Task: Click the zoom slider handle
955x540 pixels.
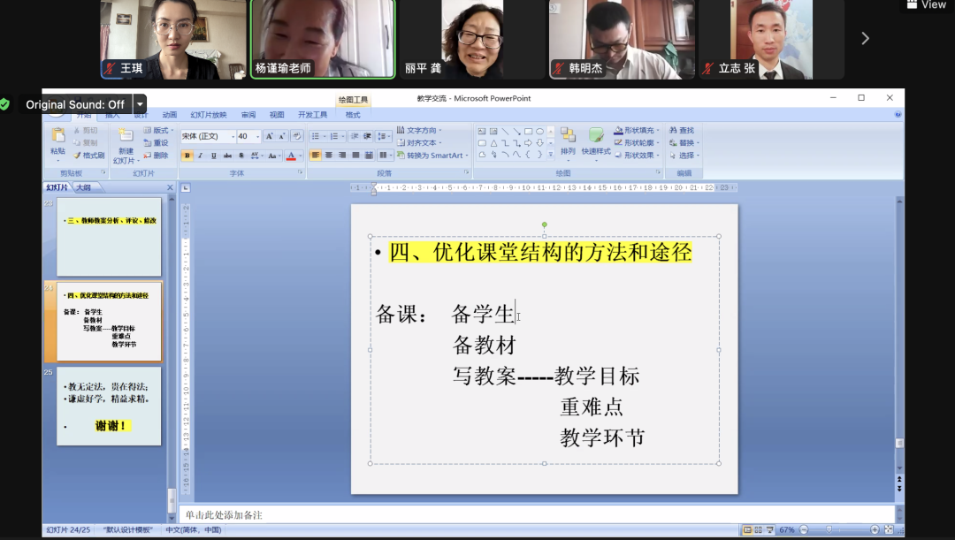Action: (829, 530)
